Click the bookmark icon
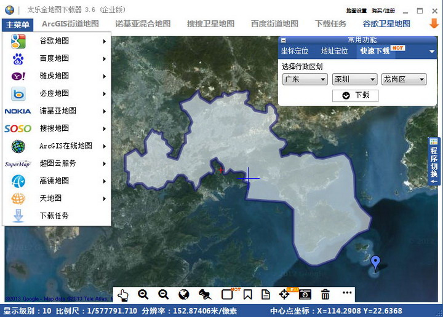The width and height of the screenshot is (443, 317). [247, 294]
